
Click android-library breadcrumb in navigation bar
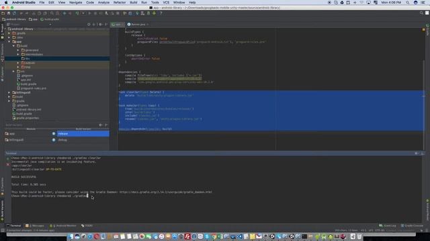pyautogui.click(x=14, y=19)
